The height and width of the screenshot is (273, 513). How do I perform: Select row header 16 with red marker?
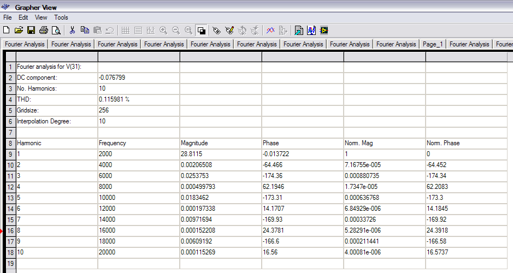coord(10,230)
